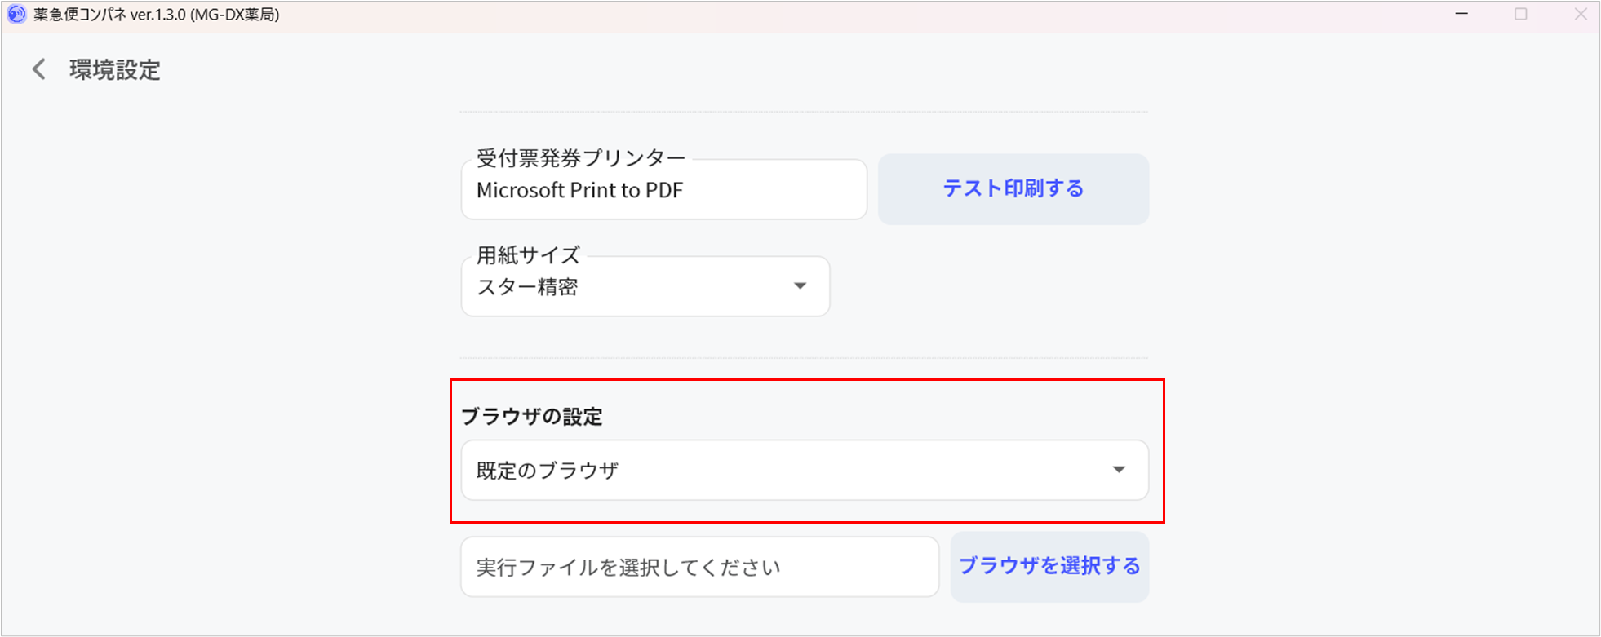
Task: Click the 環境設定 page title
Action: tap(115, 70)
